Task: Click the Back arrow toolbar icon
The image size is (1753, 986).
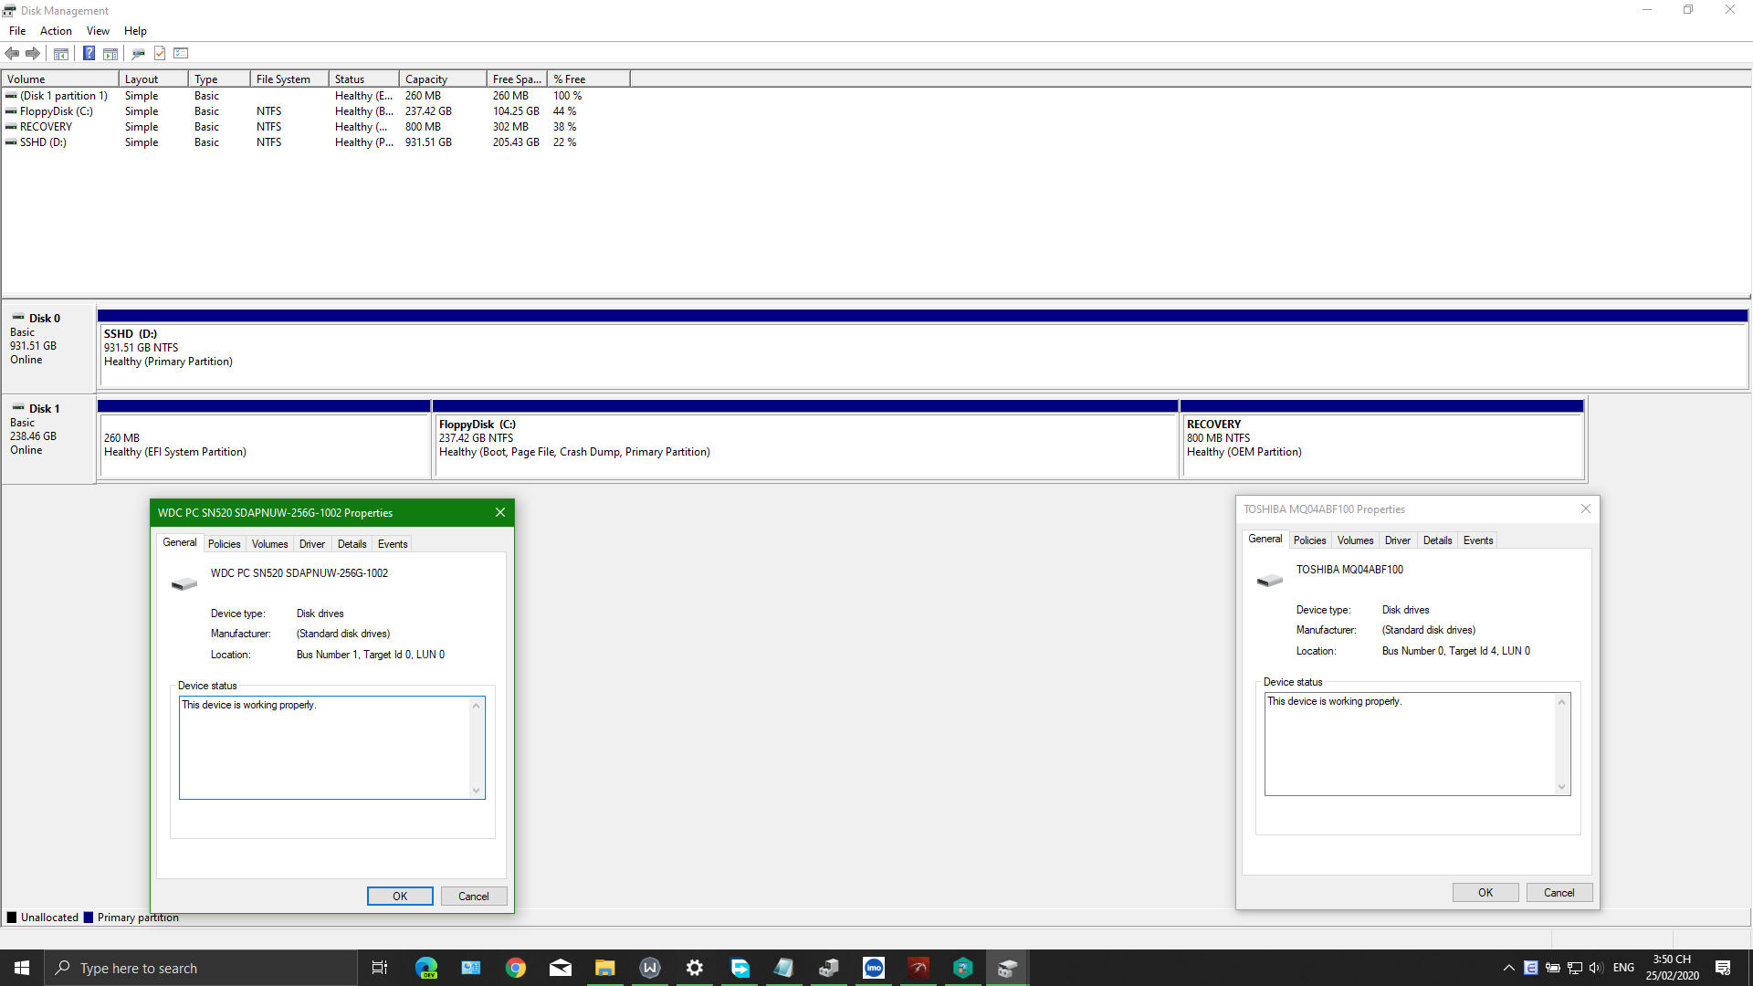Action: [12, 53]
